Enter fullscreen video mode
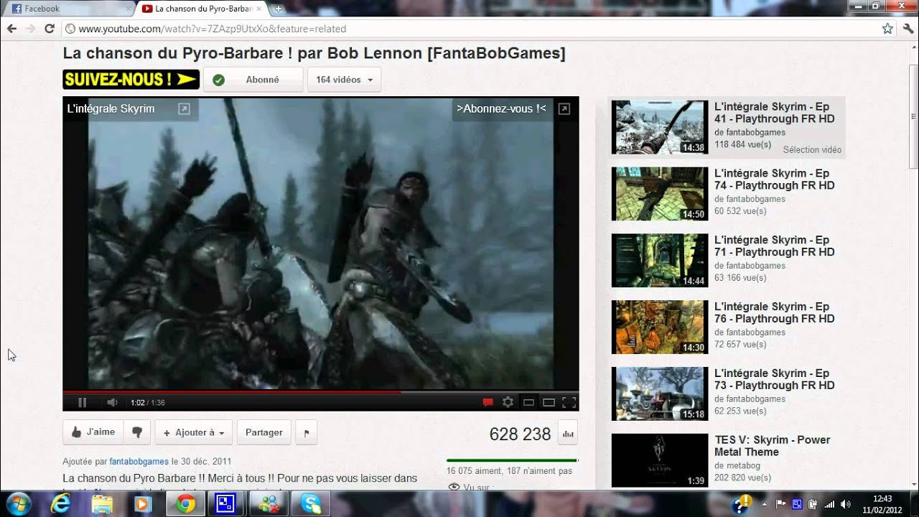This screenshot has width=919, height=517. click(569, 402)
